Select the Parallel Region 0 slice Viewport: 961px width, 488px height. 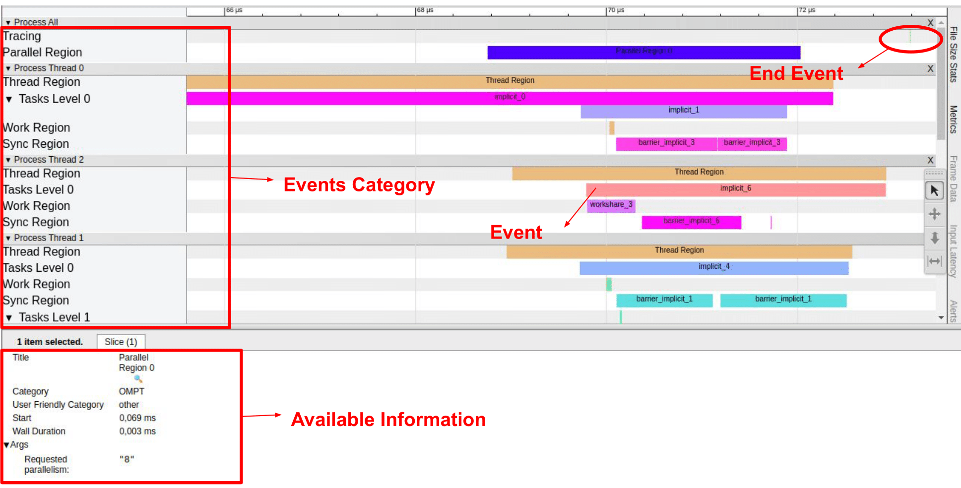coord(643,52)
